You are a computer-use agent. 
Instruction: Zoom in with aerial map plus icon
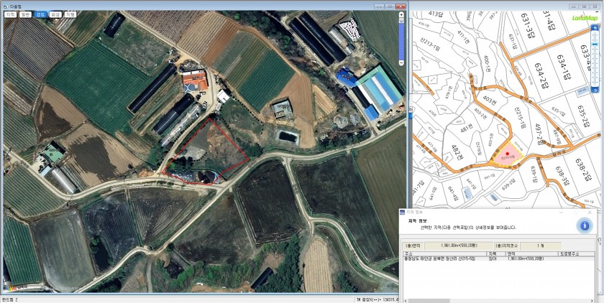click(x=401, y=15)
